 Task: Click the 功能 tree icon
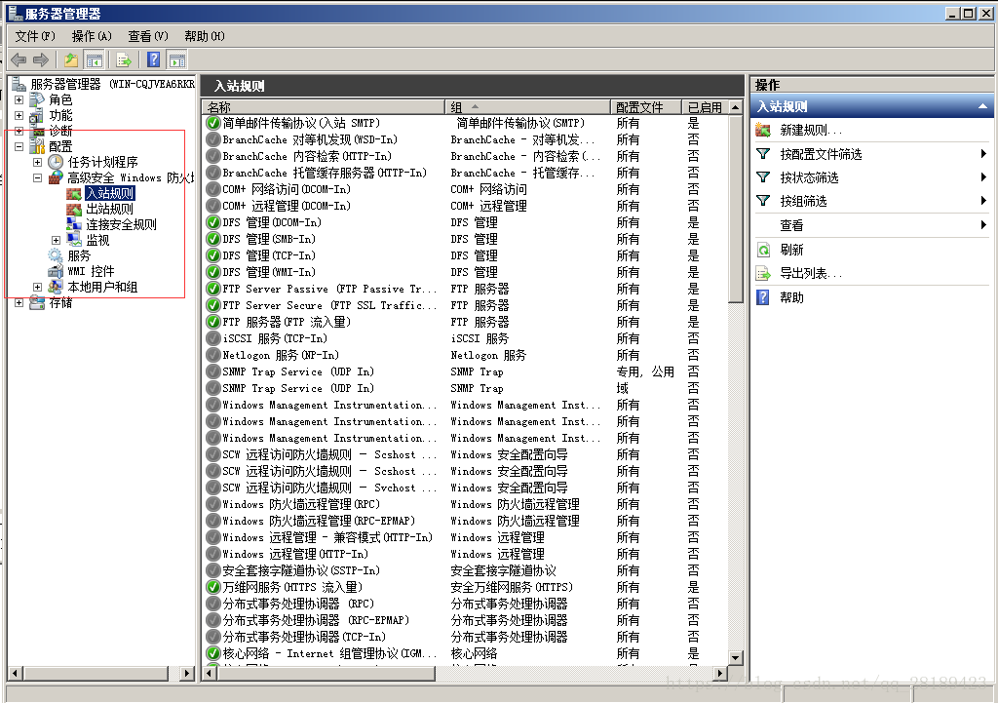pos(38,115)
